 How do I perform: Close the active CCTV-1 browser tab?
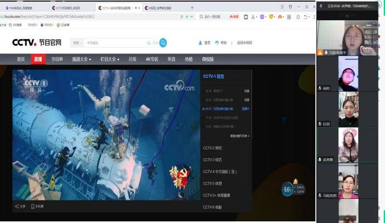(139, 8)
